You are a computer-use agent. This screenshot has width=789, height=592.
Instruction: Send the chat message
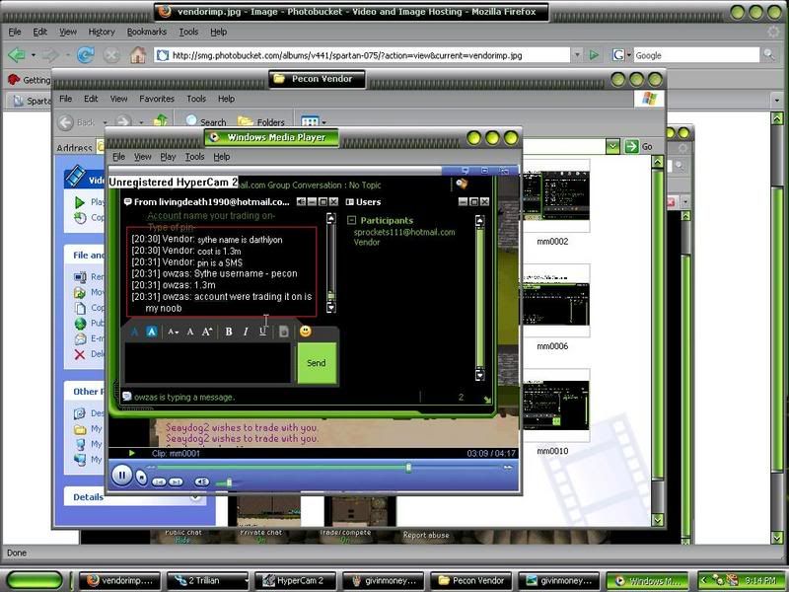pos(317,363)
